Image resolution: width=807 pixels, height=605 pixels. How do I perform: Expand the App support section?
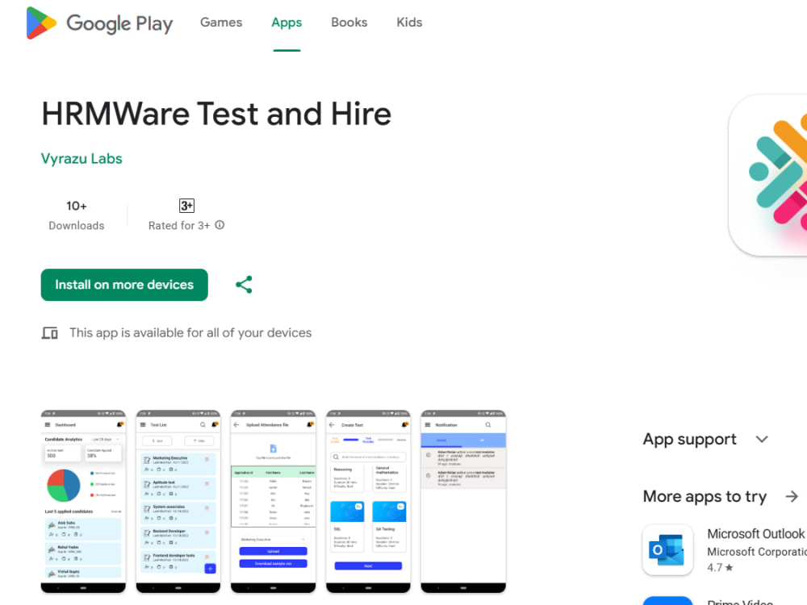point(762,440)
